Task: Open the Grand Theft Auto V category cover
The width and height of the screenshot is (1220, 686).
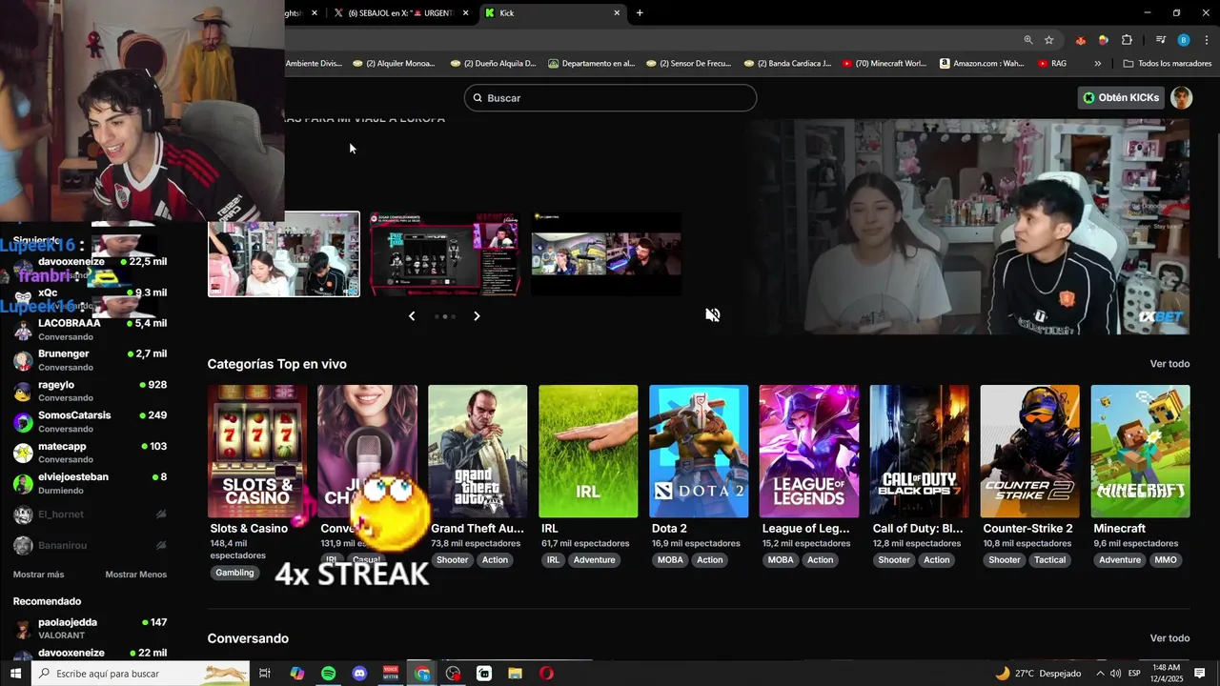Action: (478, 451)
